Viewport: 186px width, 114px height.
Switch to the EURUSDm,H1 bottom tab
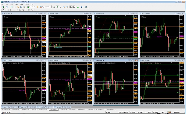pyautogui.click(x=6, y=110)
